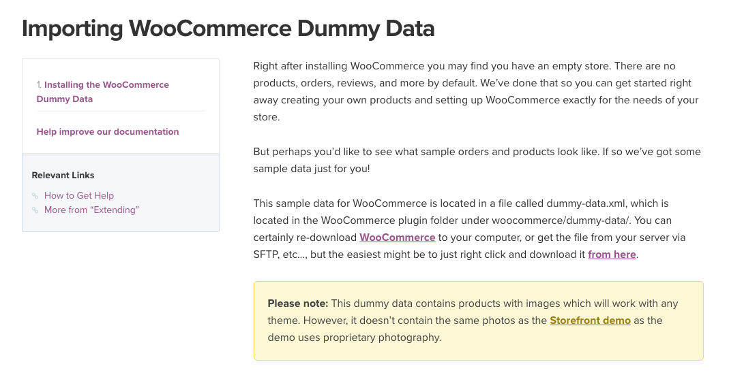Image resolution: width=744 pixels, height=379 pixels.
Task: Click the bold "Please note:" label
Action: [298, 303]
